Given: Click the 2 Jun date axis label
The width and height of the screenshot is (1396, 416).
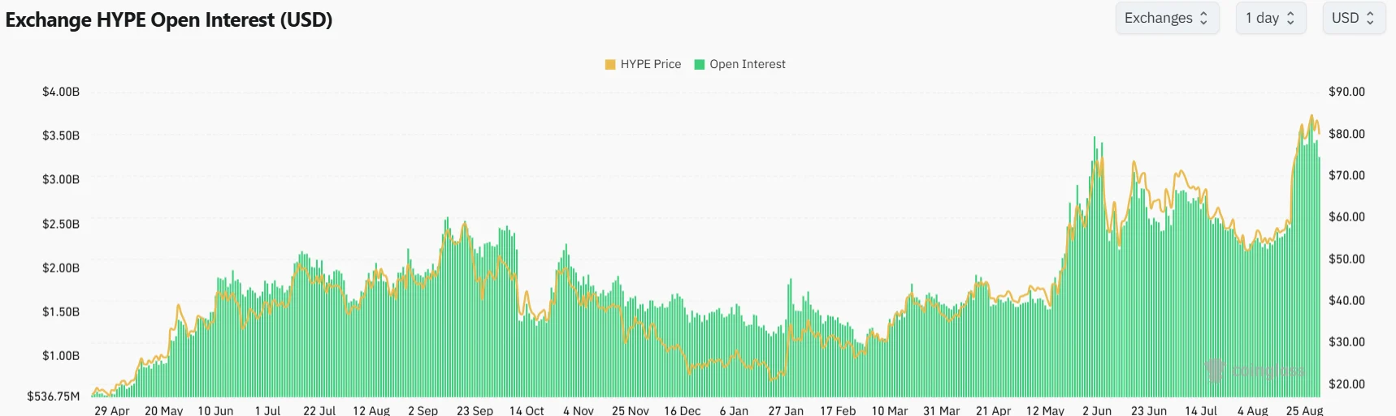Looking at the screenshot, I should 1097,410.
